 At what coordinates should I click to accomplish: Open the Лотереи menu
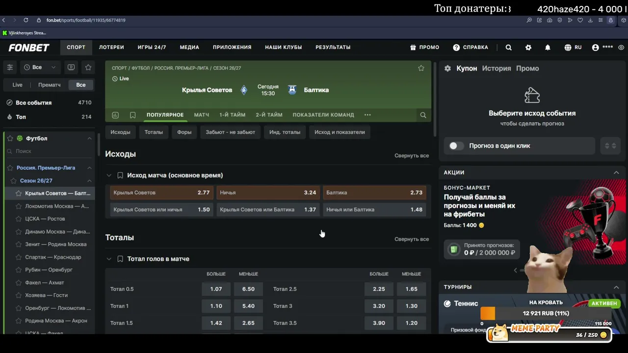click(x=111, y=47)
